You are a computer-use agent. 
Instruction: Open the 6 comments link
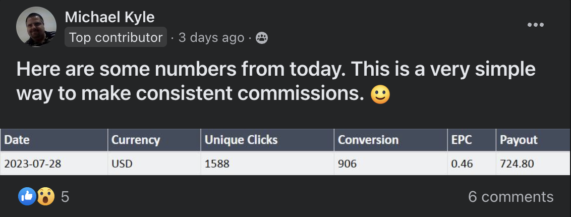click(x=510, y=196)
